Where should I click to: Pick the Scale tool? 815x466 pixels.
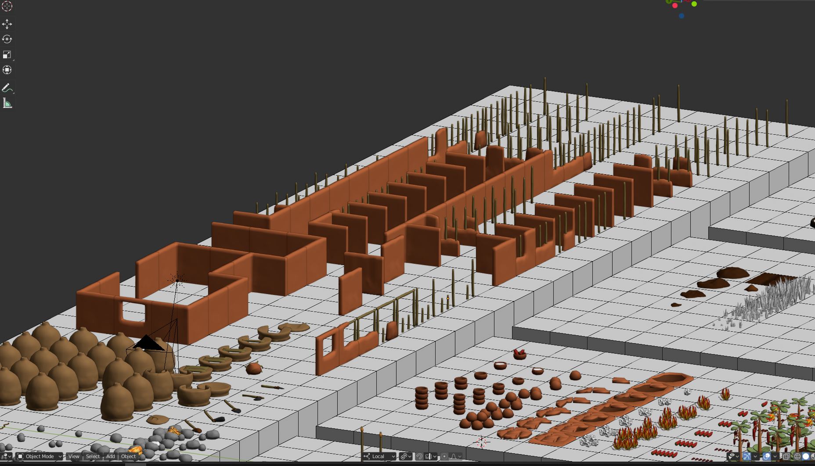point(7,54)
